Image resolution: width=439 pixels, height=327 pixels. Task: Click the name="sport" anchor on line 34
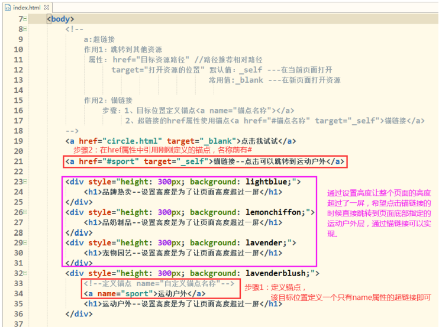click(x=145, y=294)
